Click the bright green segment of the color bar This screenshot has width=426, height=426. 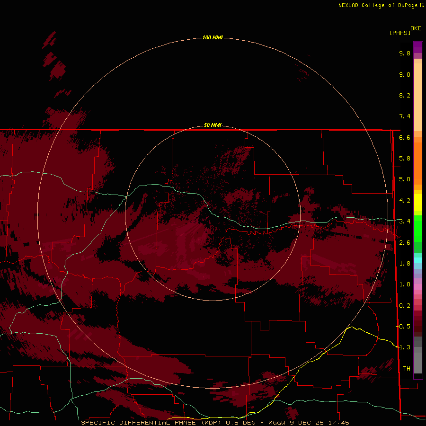pos(418,228)
